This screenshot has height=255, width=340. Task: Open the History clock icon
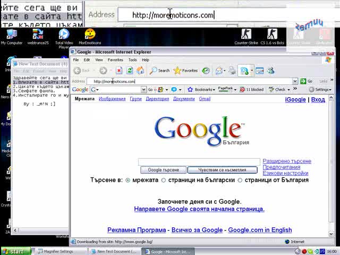206,71
